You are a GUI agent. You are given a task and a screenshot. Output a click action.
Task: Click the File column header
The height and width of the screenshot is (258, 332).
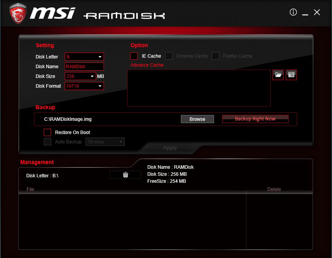coord(30,189)
